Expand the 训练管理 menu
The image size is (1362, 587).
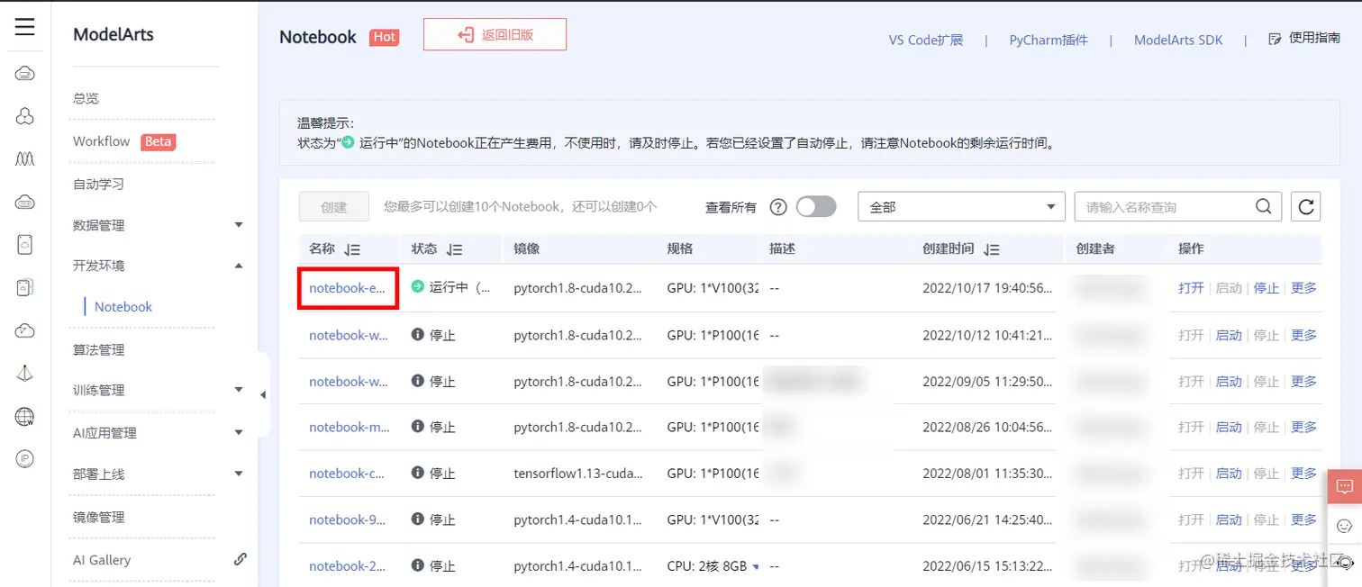[239, 390]
